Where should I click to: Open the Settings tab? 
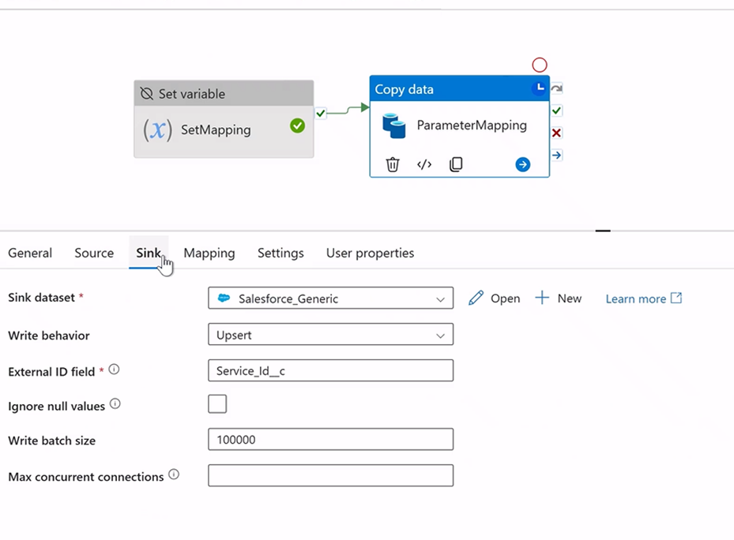[280, 253]
